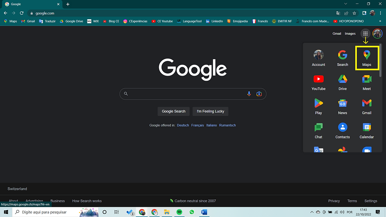Open the Gmail link at top right
386x217 pixels.
coord(337,33)
